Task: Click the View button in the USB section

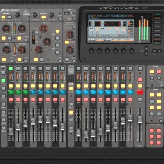Action: pos(74,18)
